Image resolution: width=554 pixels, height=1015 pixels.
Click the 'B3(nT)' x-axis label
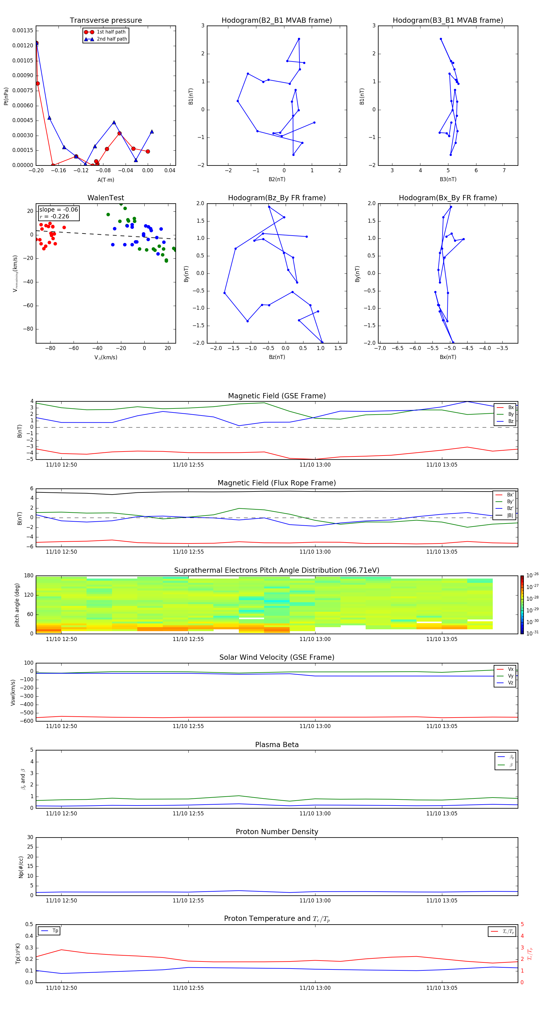click(x=448, y=179)
